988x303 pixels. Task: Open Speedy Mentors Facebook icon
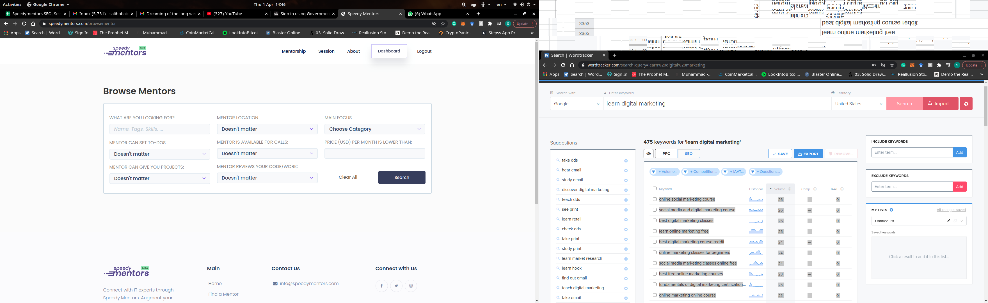(382, 286)
